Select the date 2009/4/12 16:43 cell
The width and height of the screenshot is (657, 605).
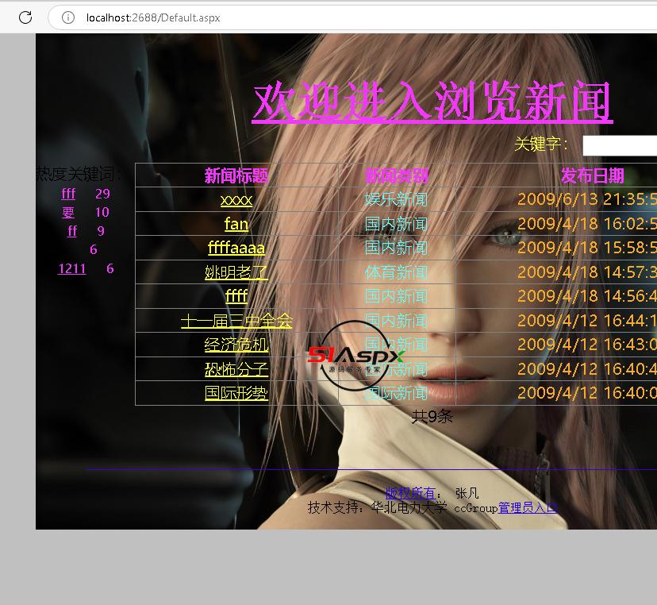[587, 345]
